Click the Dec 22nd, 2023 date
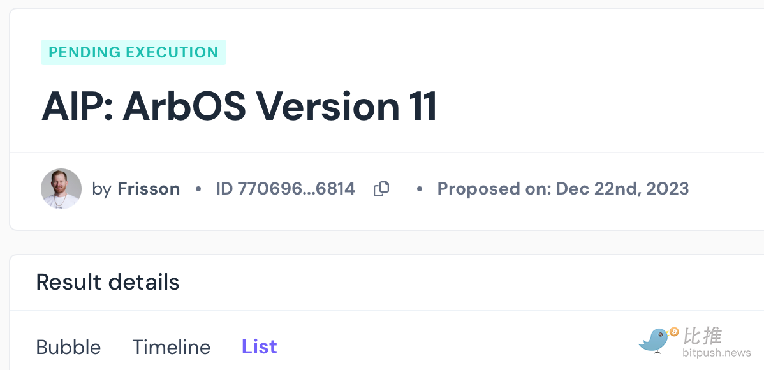764x370 pixels. point(622,189)
